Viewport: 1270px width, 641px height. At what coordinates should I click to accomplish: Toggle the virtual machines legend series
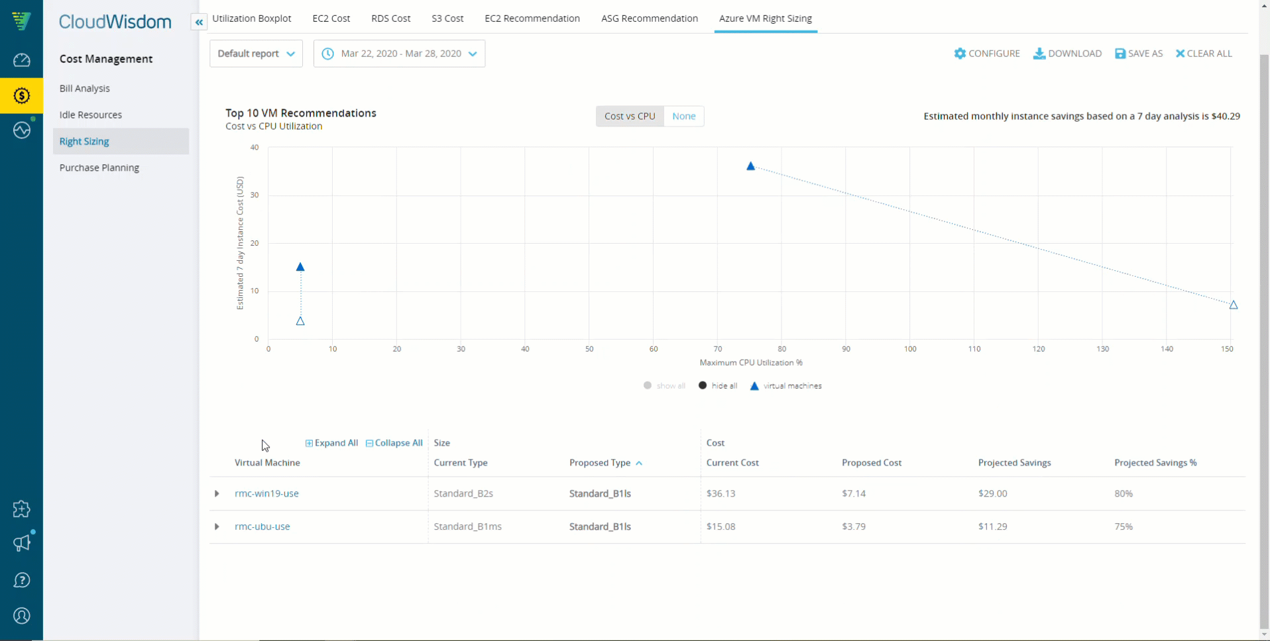coord(785,385)
